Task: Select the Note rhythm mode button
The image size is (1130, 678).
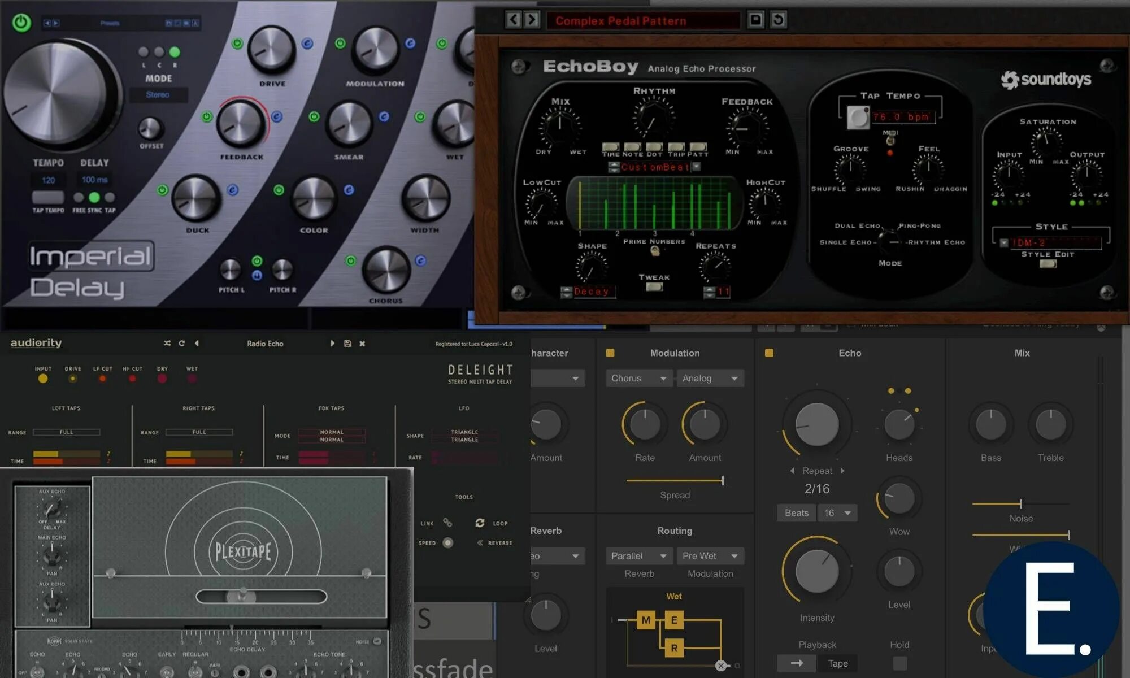Action: [x=632, y=147]
